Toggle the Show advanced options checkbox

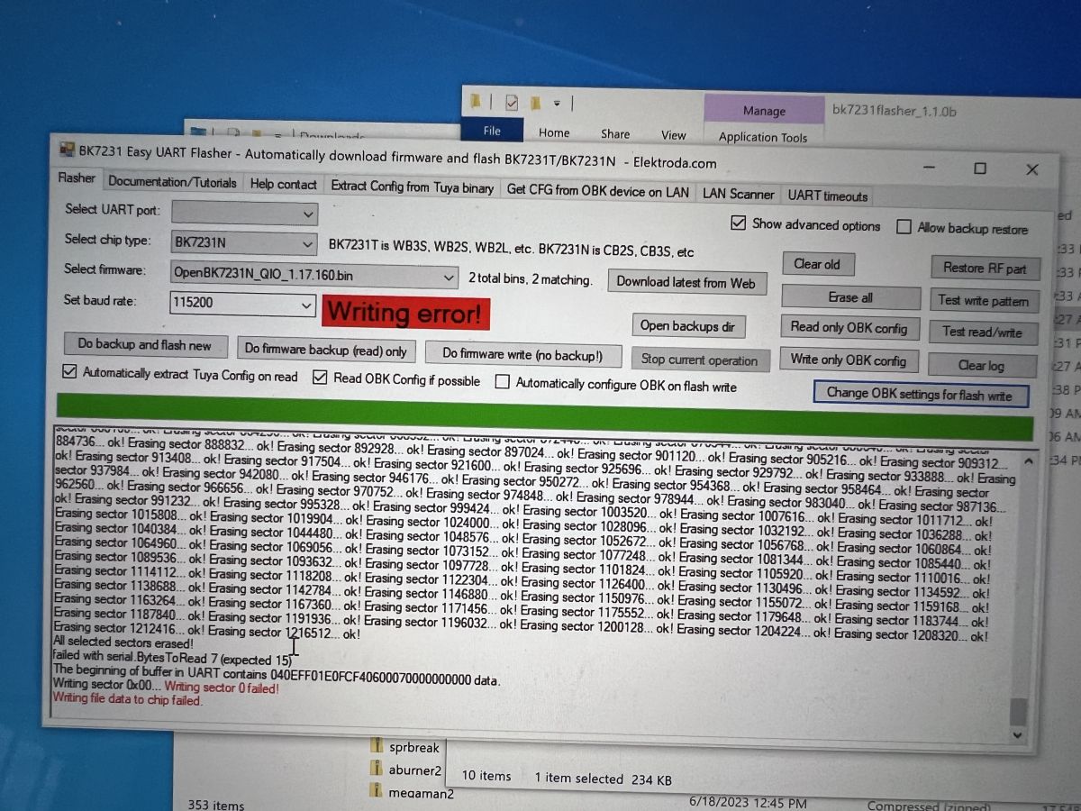[x=739, y=223]
